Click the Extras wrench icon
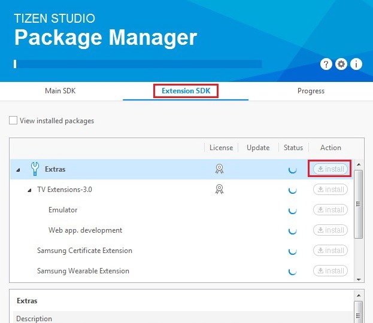This screenshot has height=323, width=373. click(x=35, y=169)
